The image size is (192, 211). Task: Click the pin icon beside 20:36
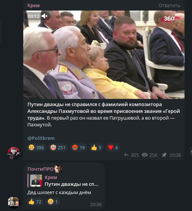tap(164, 155)
